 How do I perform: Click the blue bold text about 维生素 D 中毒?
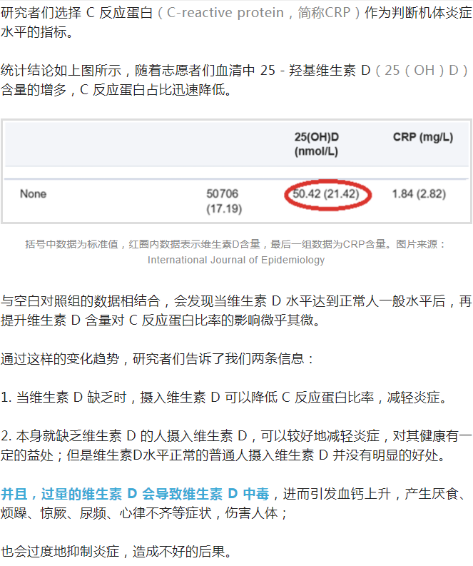[135, 493]
